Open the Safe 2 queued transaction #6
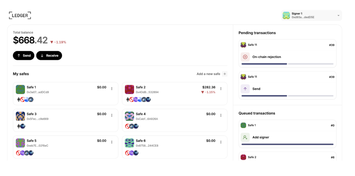 pos(287,157)
